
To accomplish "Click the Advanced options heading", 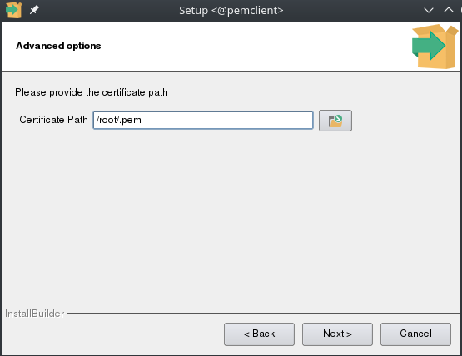I will click(58, 46).
